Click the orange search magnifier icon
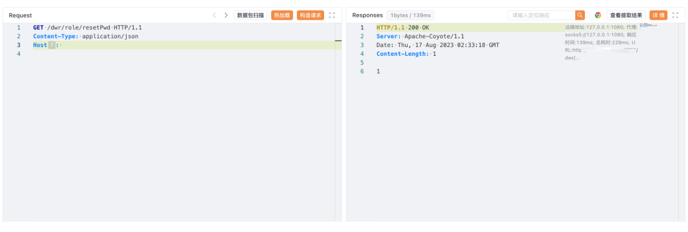This screenshot has height=232, width=688. (x=580, y=16)
